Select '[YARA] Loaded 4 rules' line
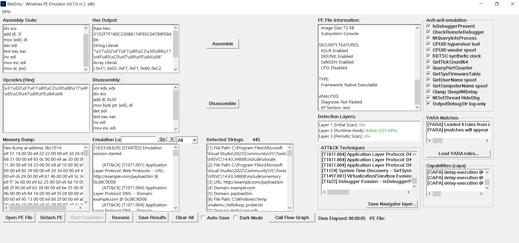The image size is (519, 243). click(x=459, y=124)
